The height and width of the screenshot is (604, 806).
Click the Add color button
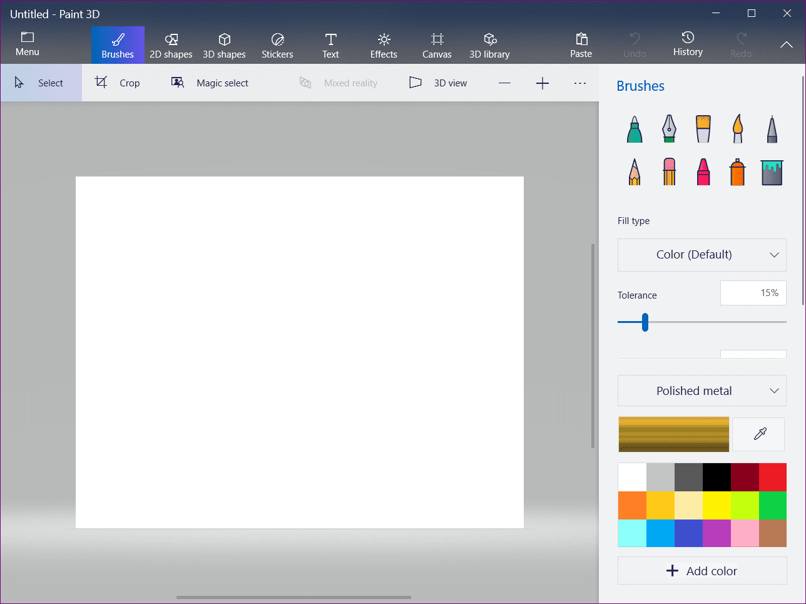tap(702, 571)
